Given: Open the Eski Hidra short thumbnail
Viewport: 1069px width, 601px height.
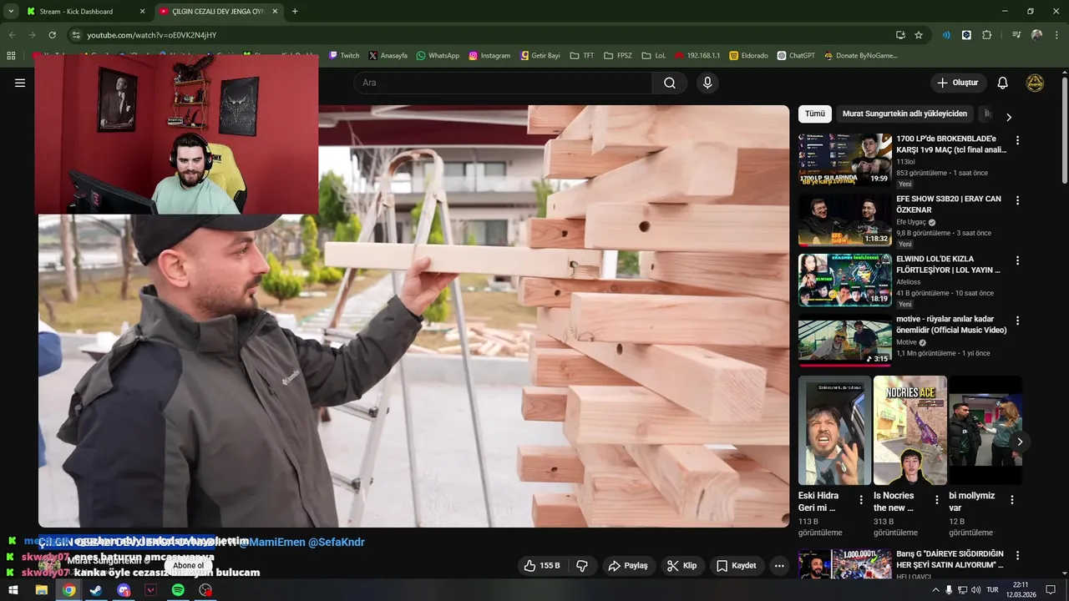Looking at the screenshot, I should [x=834, y=430].
